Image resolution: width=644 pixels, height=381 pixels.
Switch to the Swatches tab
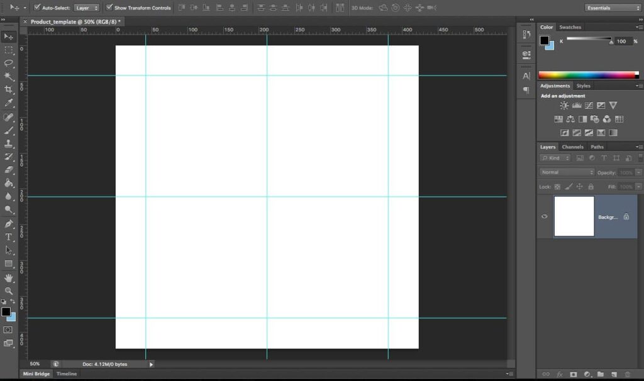tap(570, 27)
